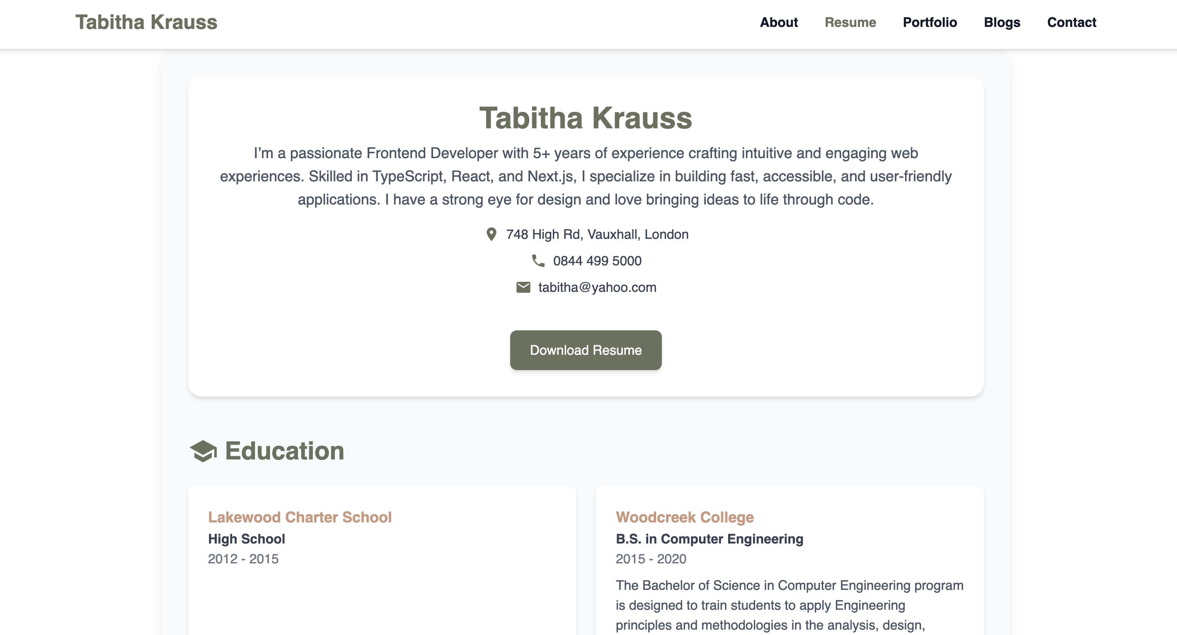Open the Blogs page
This screenshot has height=635, width=1177.
coord(1002,22)
